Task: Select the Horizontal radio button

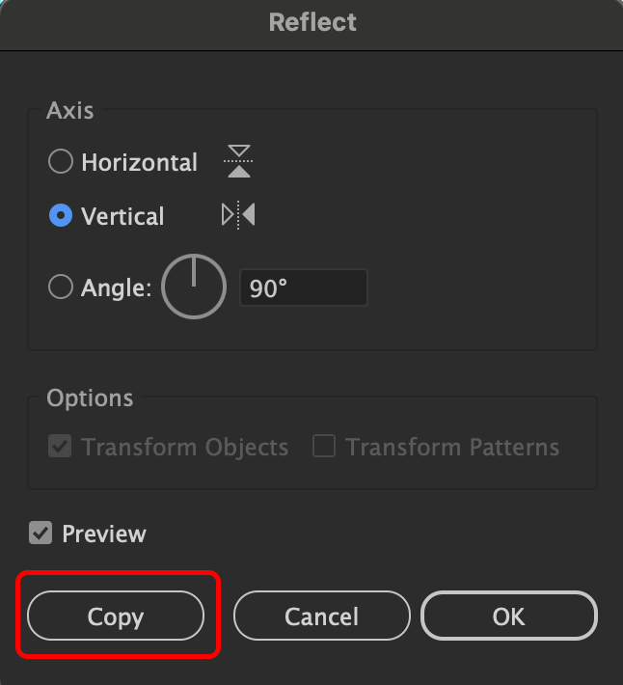Action: [x=61, y=162]
